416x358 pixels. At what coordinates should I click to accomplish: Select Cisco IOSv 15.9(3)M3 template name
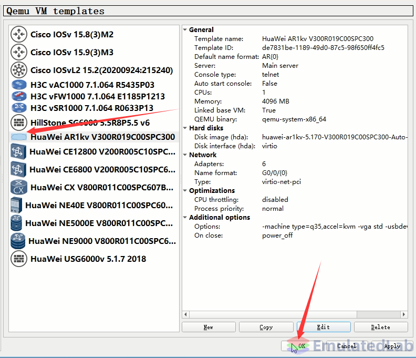(72, 53)
